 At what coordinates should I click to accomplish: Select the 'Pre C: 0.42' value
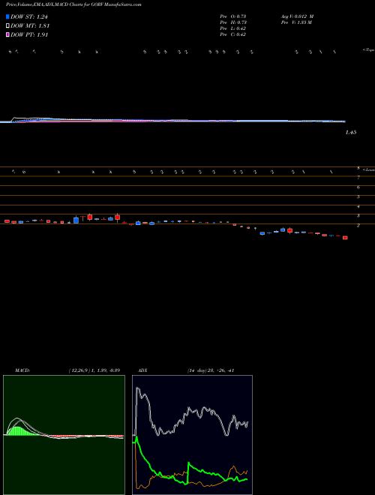tap(233, 34)
